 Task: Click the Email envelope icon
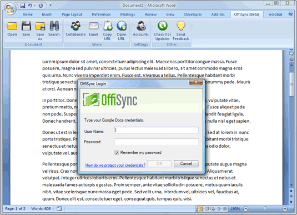pos(94,26)
